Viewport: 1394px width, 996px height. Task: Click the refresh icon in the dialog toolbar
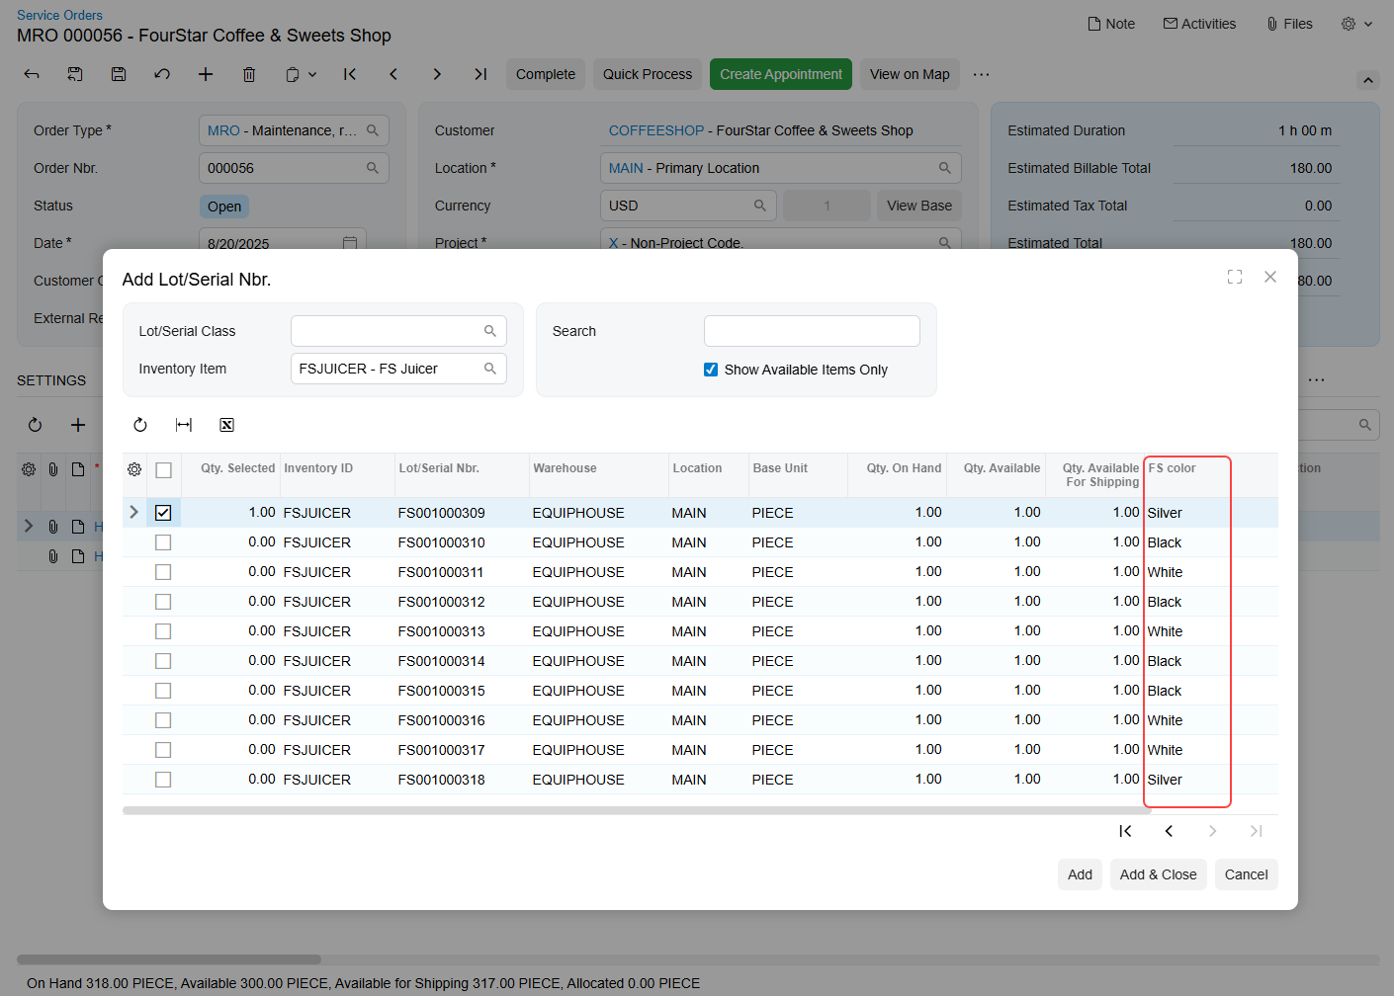(140, 425)
